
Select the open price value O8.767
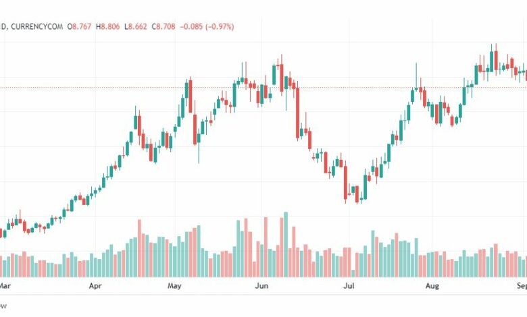pos(79,26)
